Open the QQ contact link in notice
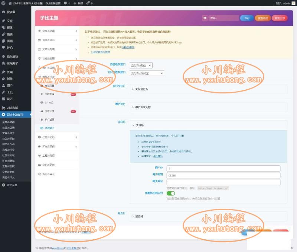This screenshot has width=297, height=252. (128, 47)
